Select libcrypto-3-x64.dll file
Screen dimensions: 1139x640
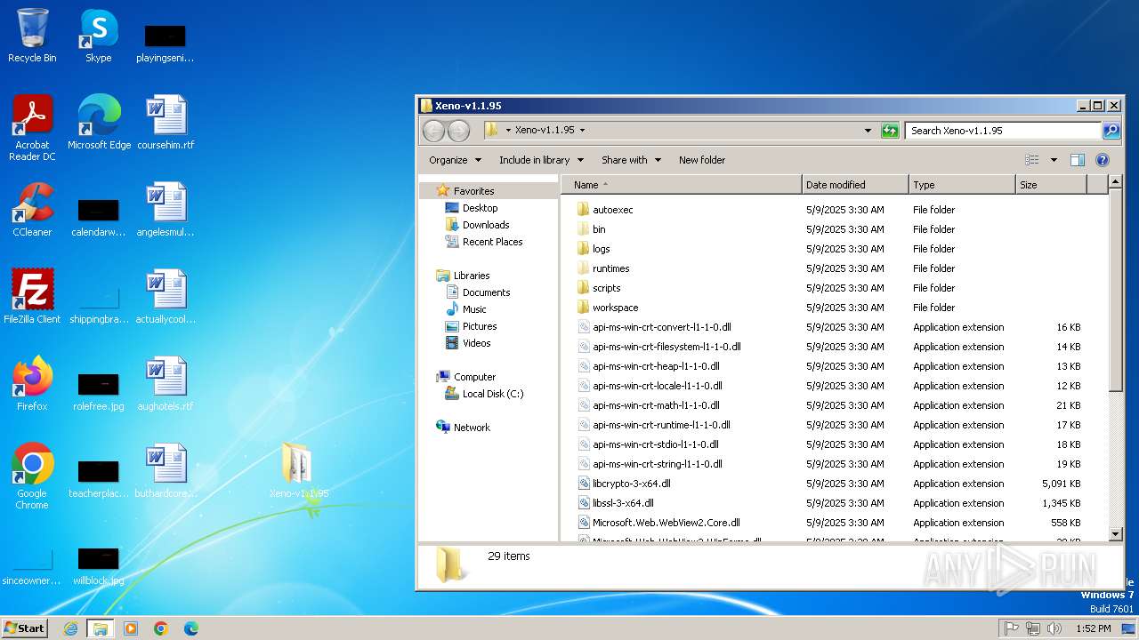(623, 484)
